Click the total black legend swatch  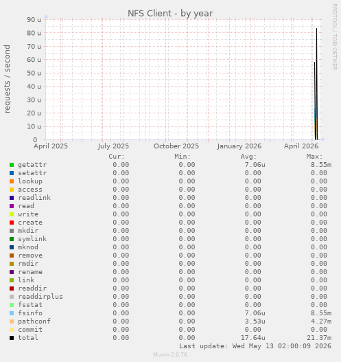(x=12, y=338)
